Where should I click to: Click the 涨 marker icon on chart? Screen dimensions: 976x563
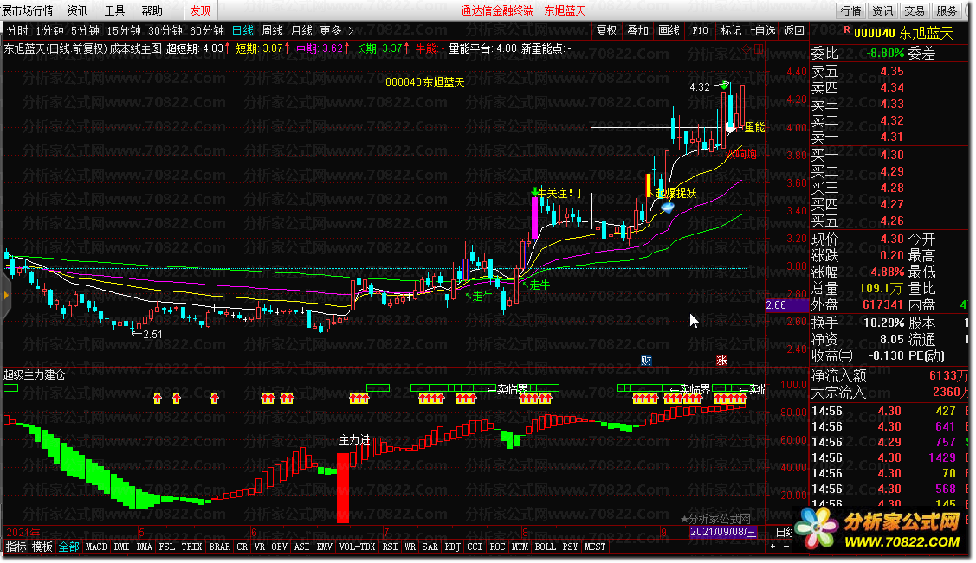click(721, 361)
